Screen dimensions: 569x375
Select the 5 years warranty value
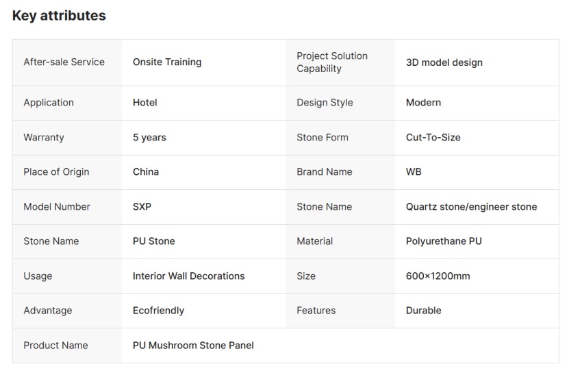(149, 137)
